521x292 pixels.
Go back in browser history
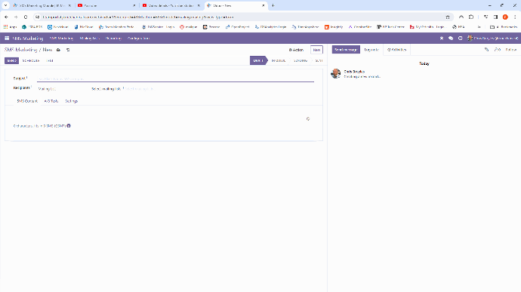[6, 17]
